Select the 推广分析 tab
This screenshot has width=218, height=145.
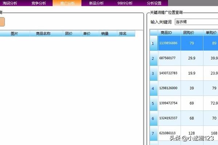(x=67, y=3)
